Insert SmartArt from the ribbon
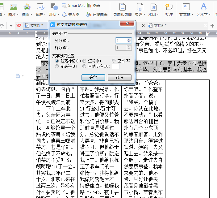The image size is (217, 198). tap(73, 6)
